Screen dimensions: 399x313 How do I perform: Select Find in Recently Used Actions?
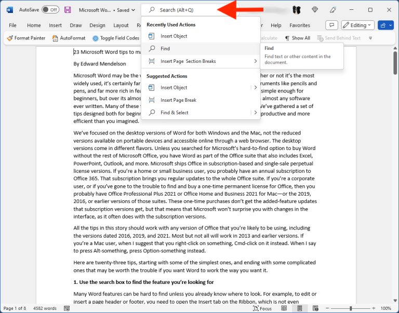point(201,49)
